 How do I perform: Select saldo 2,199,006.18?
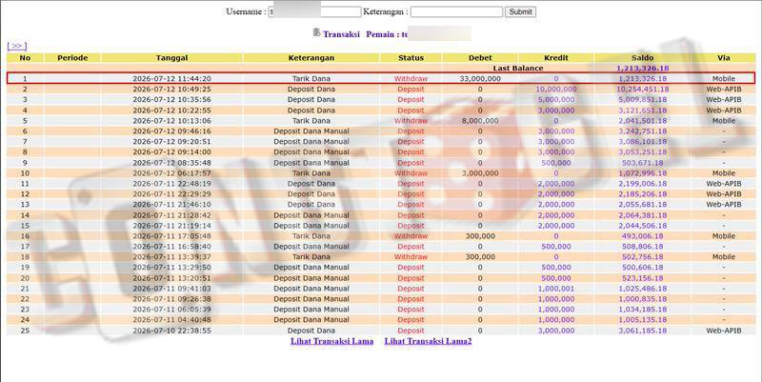coord(642,184)
